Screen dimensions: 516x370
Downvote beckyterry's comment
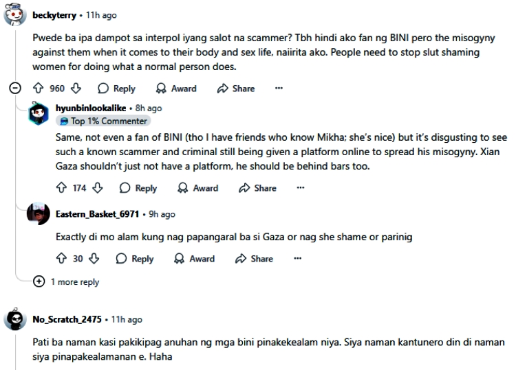coord(76,89)
